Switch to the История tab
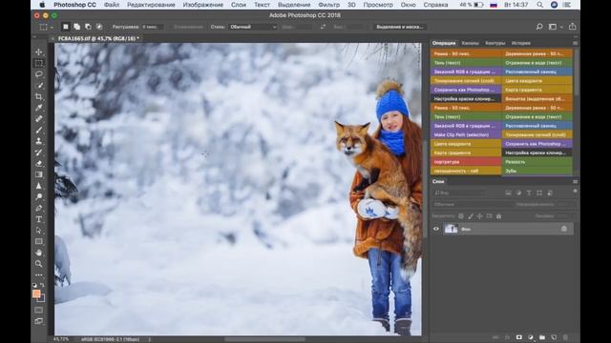The width and height of the screenshot is (611, 343). [521, 43]
